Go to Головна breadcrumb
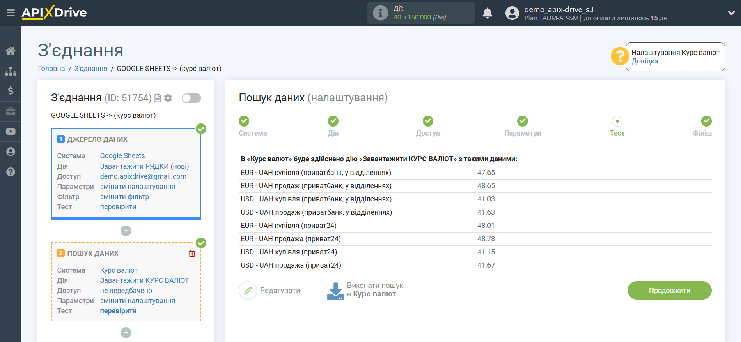The image size is (741, 342). click(x=51, y=69)
